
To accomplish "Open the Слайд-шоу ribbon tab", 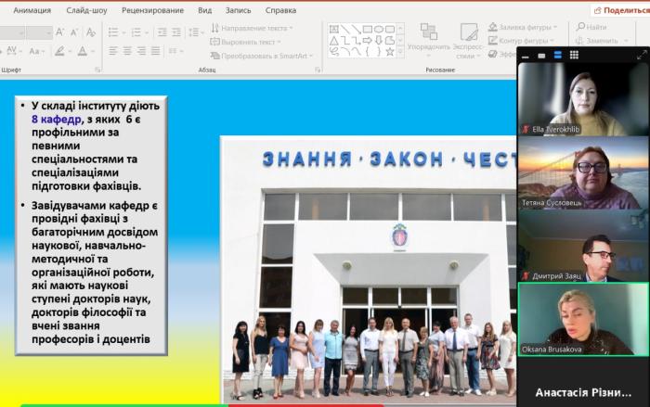I will tap(86, 10).
